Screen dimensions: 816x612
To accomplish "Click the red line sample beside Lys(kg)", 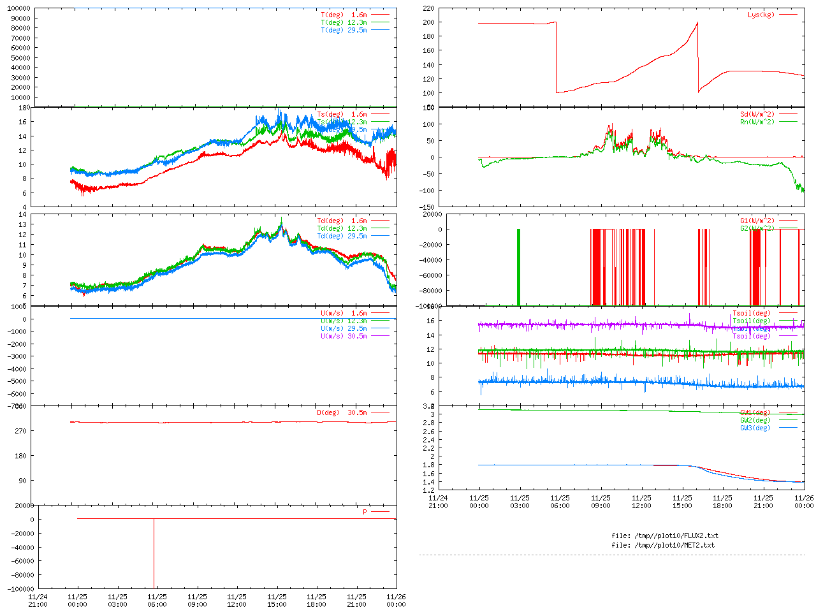I will point(788,15).
